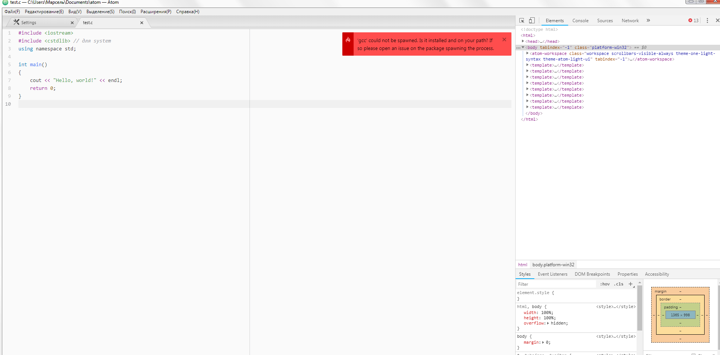
Task: Click the flame icon on error notification
Action: [x=348, y=40]
